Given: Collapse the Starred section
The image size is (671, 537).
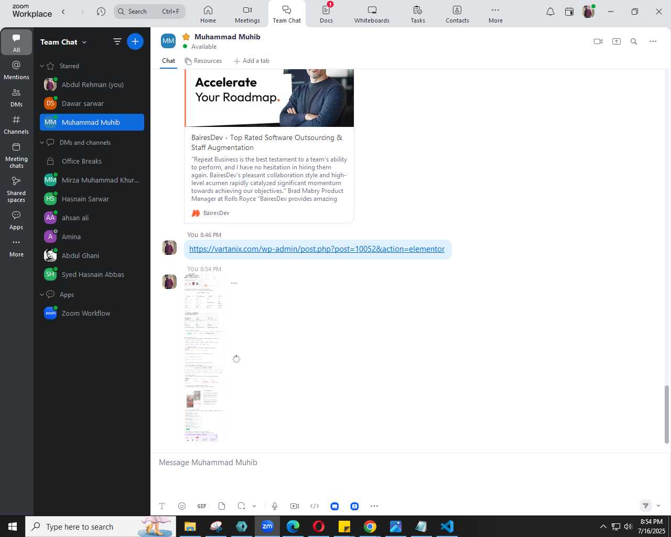Looking at the screenshot, I should pyautogui.click(x=42, y=66).
